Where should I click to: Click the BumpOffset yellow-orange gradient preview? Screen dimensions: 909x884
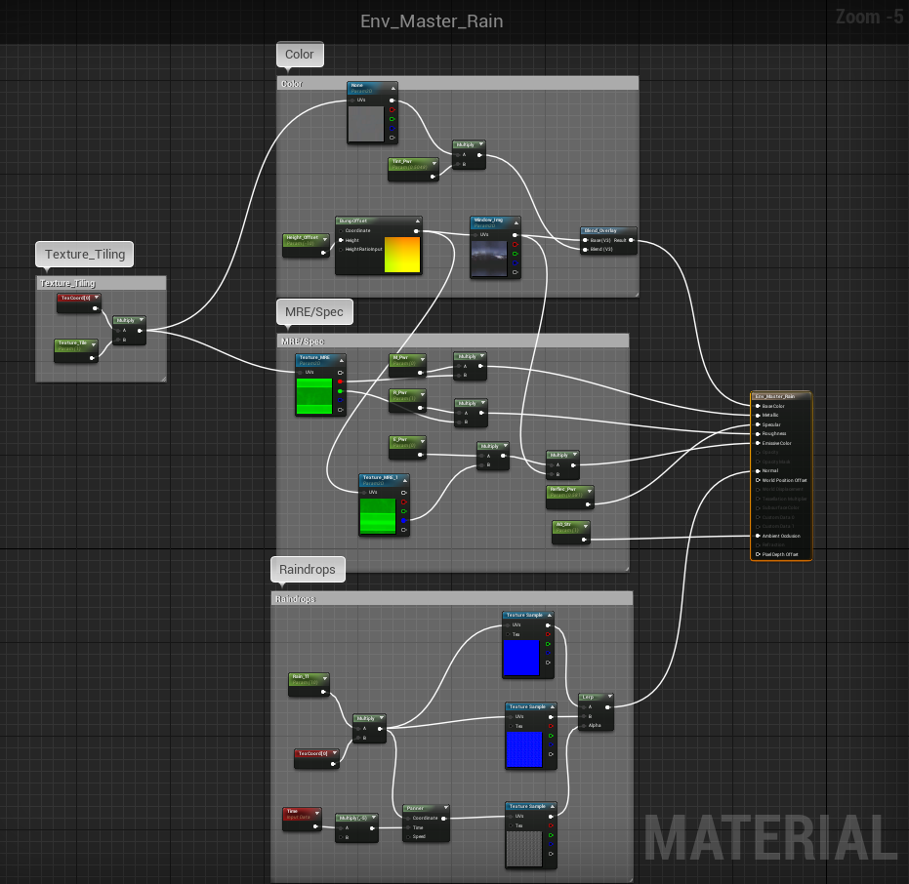(x=401, y=255)
